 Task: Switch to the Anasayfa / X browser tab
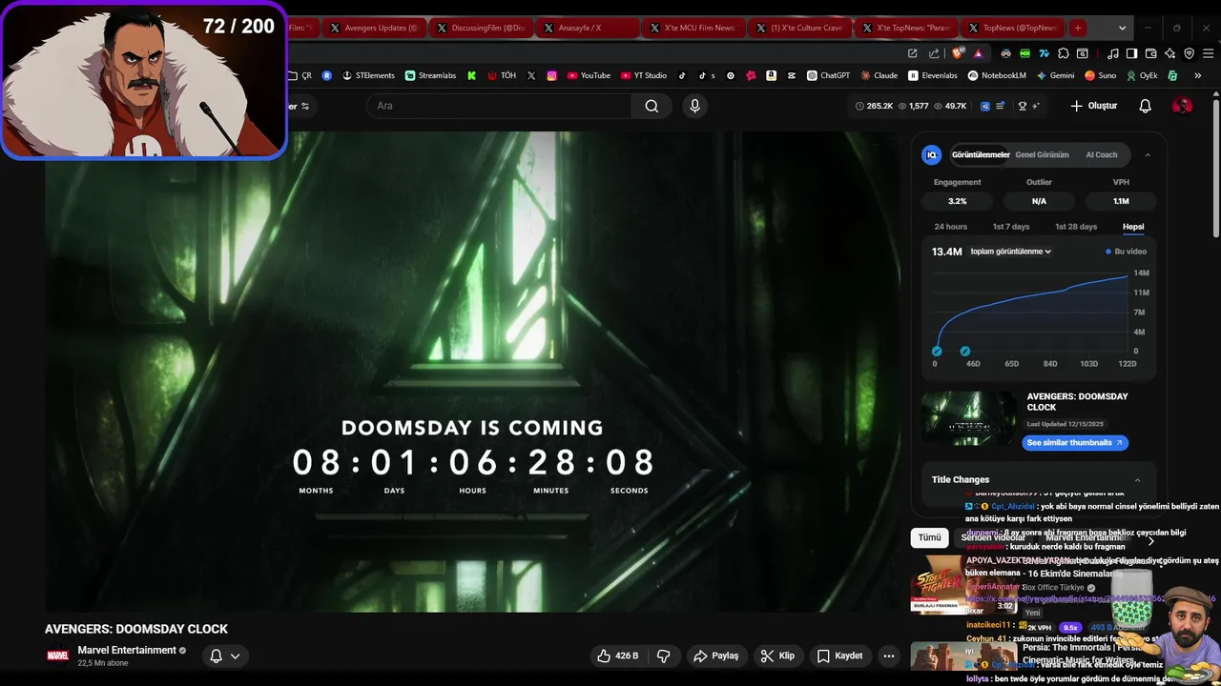(588, 28)
